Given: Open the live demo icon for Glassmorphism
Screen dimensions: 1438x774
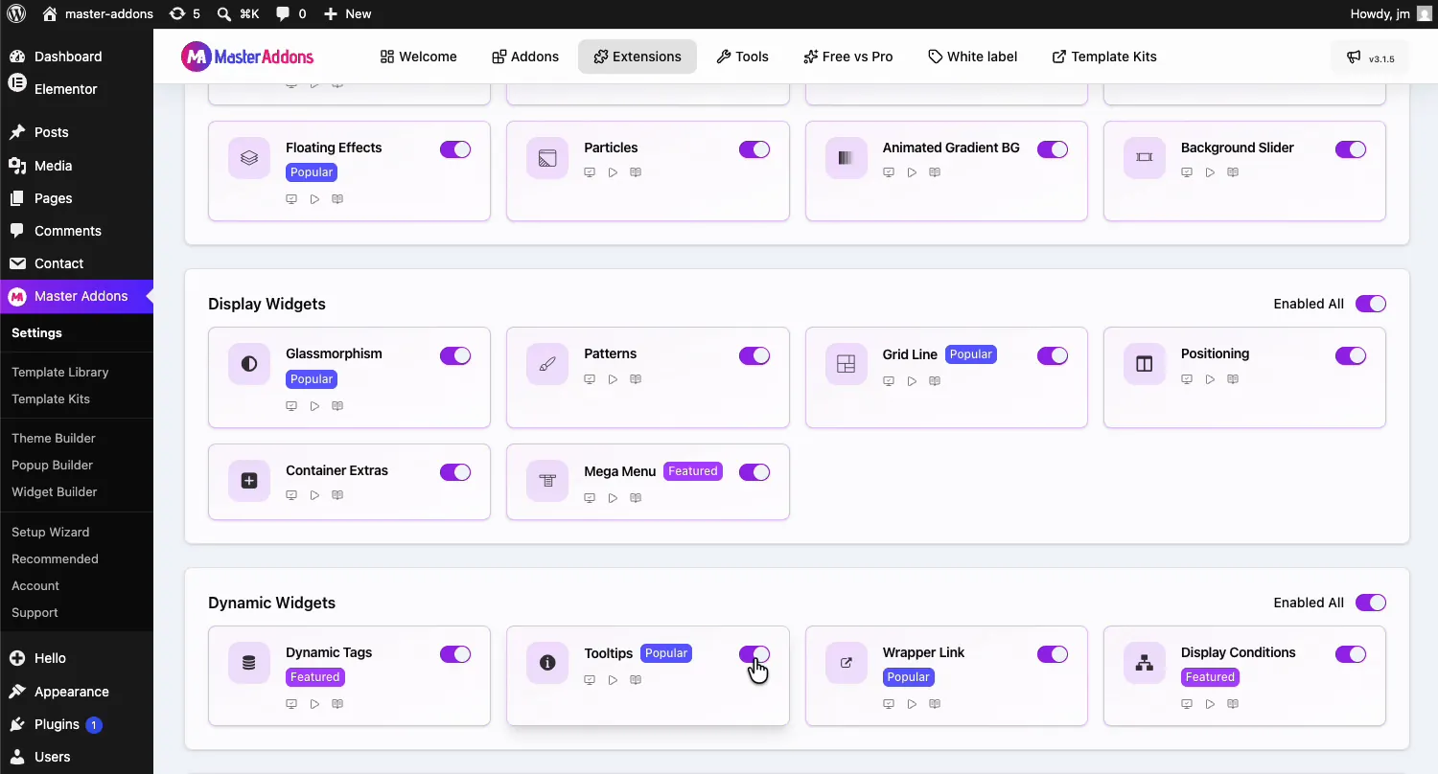Looking at the screenshot, I should pos(291,406).
